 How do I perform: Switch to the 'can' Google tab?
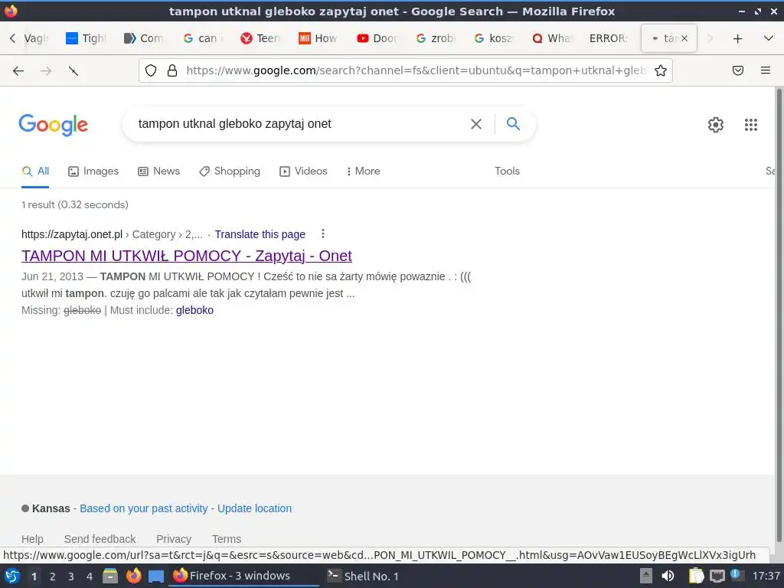pos(201,38)
